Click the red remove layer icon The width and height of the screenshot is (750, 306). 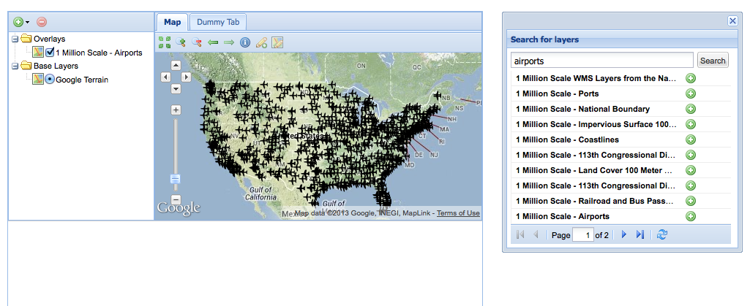(42, 22)
